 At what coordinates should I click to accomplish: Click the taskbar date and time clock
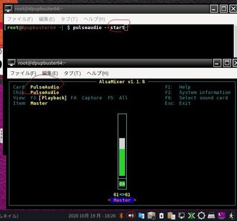[x=92, y=216]
